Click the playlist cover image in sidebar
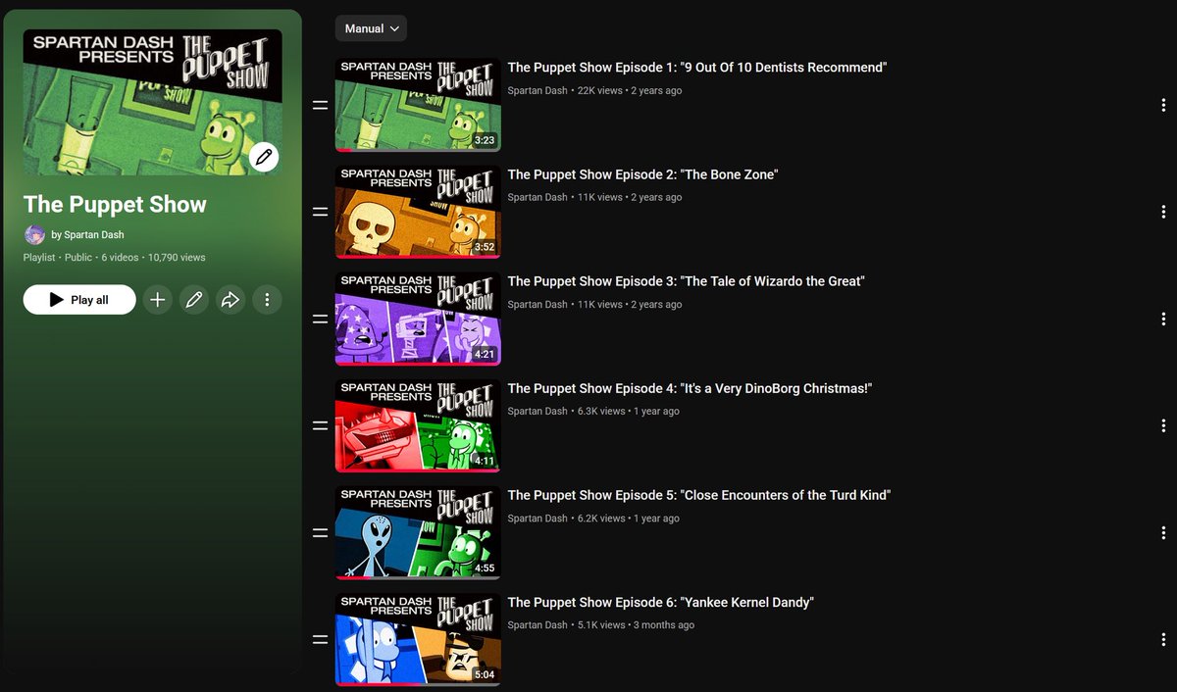 (152, 102)
